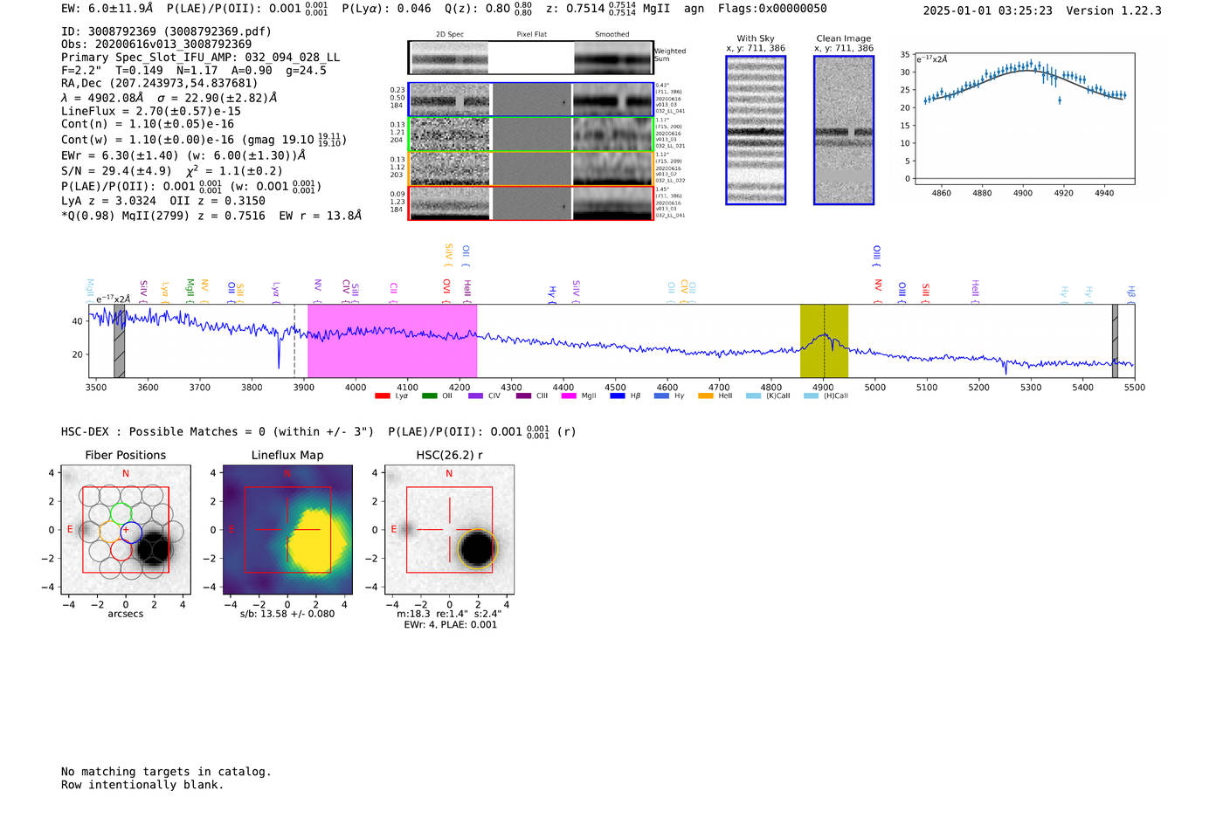Click the green fiber circle in Fiber Positions
Viewport: 1223px width, 832px height.
[x=121, y=513]
